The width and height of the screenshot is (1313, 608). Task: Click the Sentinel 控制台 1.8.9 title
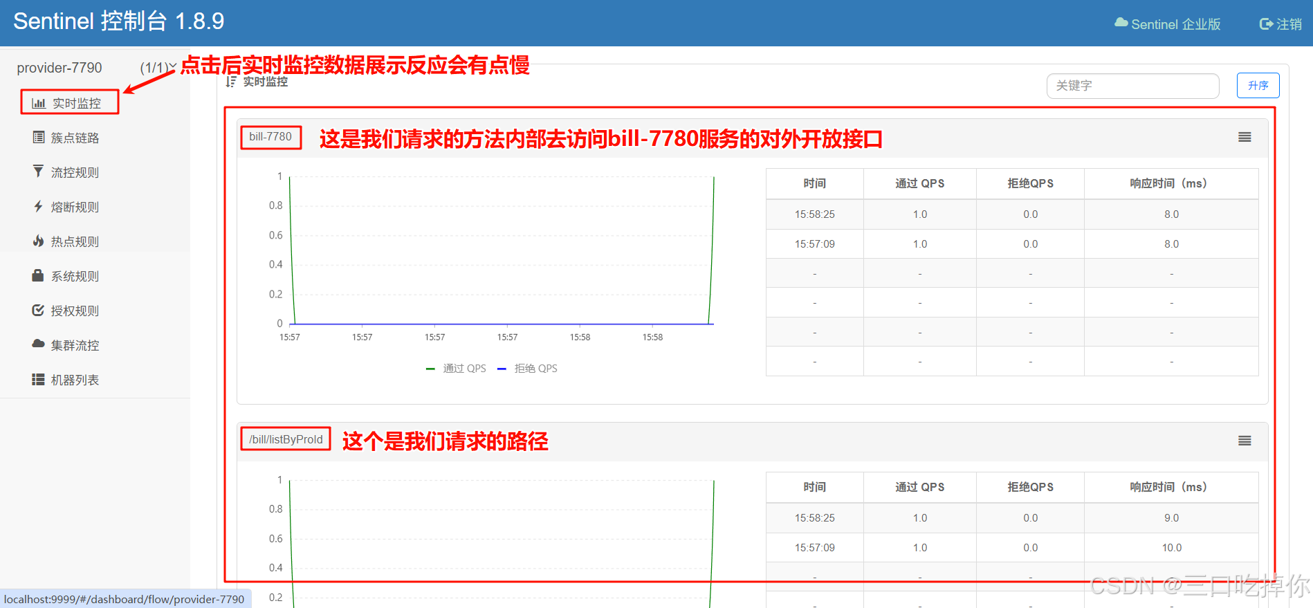(x=119, y=21)
